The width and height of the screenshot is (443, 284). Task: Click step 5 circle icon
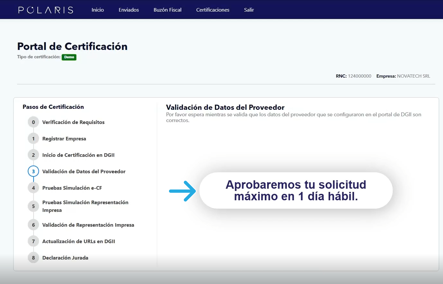click(33, 206)
